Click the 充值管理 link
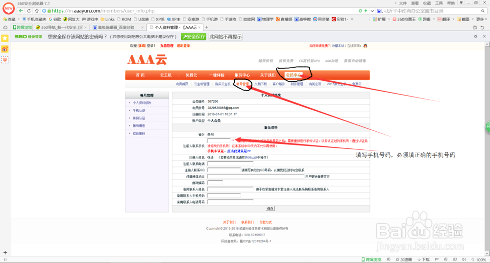This screenshot has width=490, height=263. pyautogui.click(x=167, y=46)
